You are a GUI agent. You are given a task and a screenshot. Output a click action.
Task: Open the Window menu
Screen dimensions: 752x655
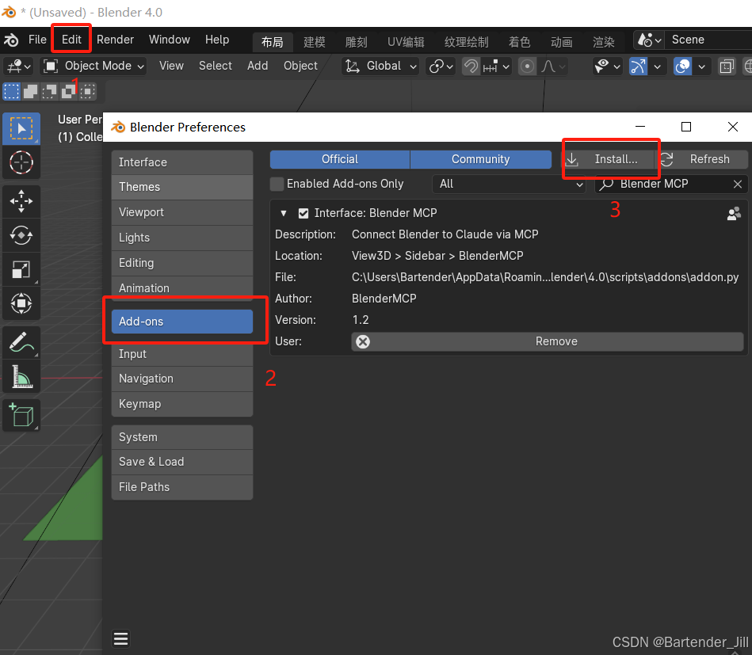(x=170, y=40)
